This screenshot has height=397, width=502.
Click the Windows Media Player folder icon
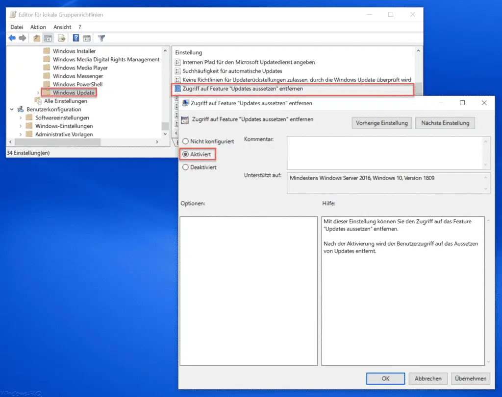(47, 68)
